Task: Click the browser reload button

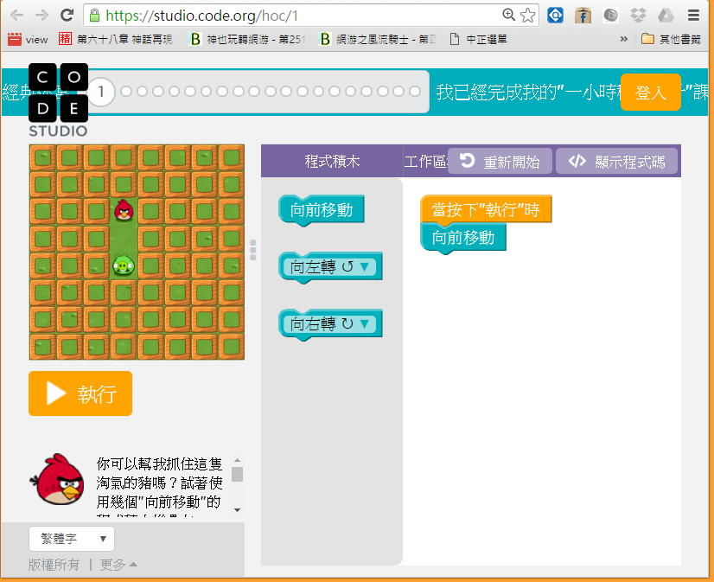Action: 67,16
